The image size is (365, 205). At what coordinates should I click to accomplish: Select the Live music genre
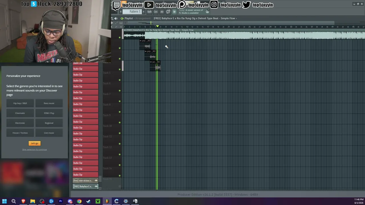pos(49,133)
